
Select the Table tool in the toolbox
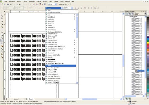tap(2, 43)
